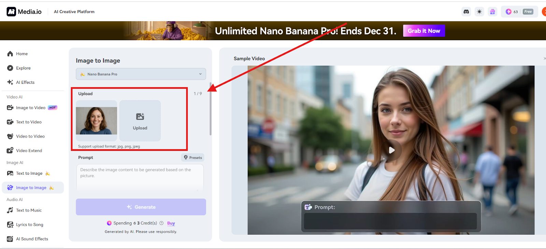The width and height of the screenshot is (546, 249).
Task: Click the gift box icon
Action: coord(492,12)
